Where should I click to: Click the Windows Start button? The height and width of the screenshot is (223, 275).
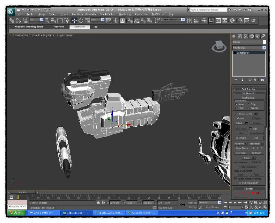point(16,213)
